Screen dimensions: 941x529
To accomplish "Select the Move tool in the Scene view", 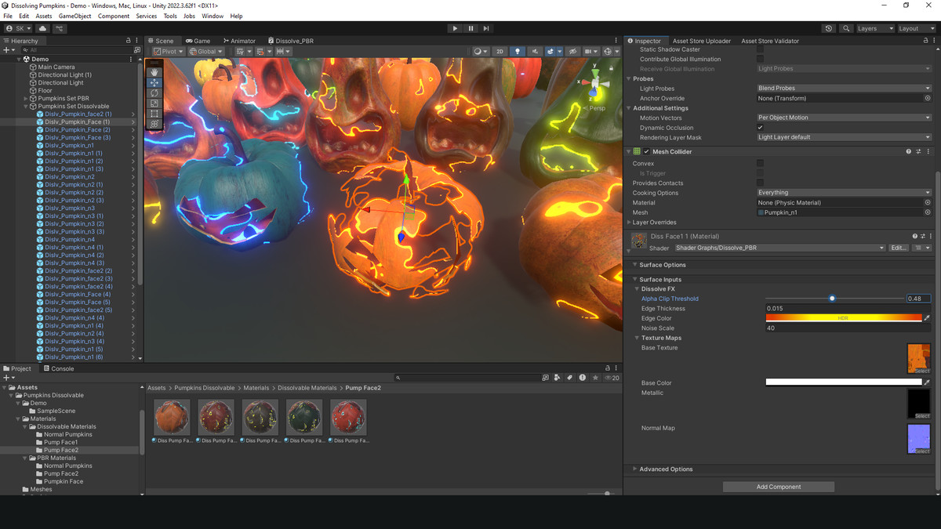I will [x=154, y=82].
